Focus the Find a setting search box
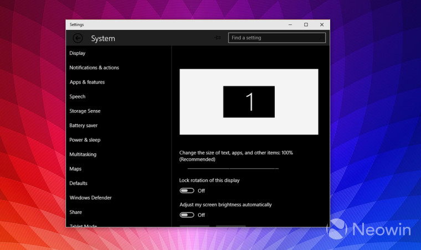This screenshot has height=250, width=421. pos(277,38)
